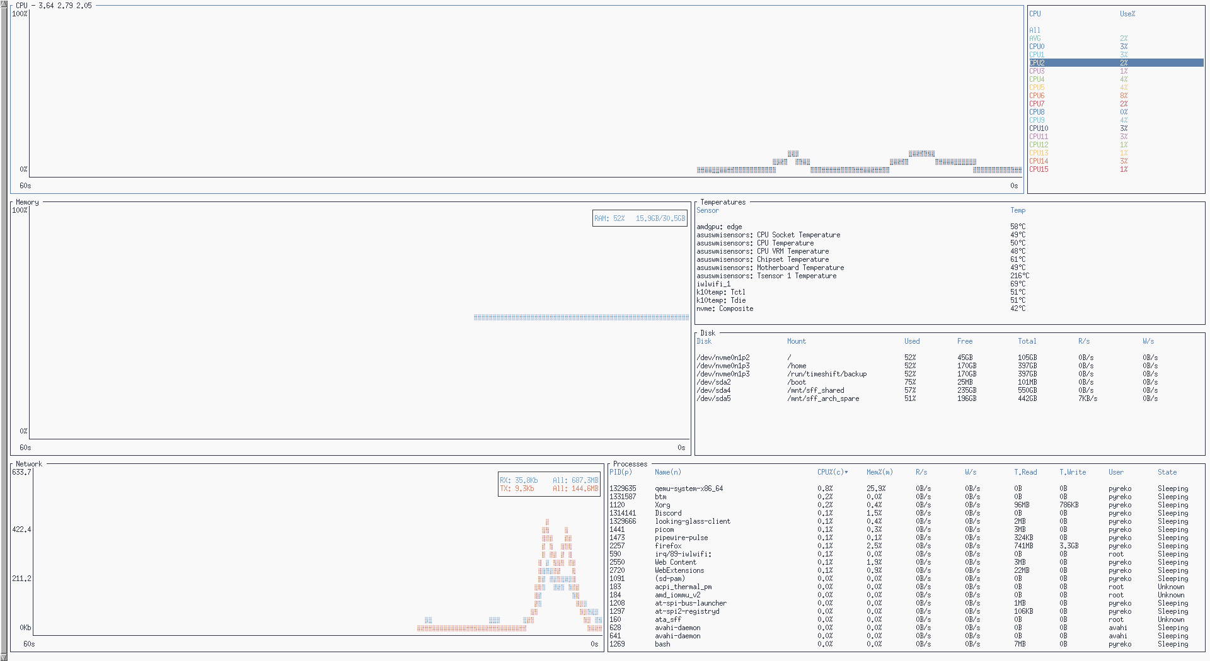Click the RX/TX legend box in the Network graph

548,484
